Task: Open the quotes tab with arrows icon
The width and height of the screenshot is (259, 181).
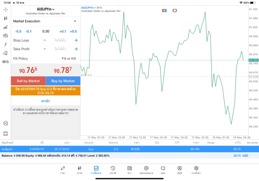Action: 63,170
